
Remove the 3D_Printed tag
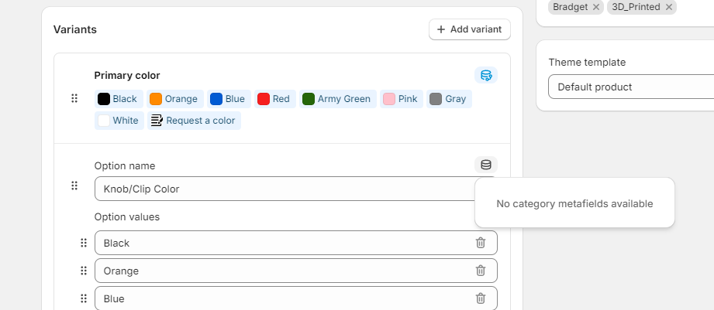point(669,7)
